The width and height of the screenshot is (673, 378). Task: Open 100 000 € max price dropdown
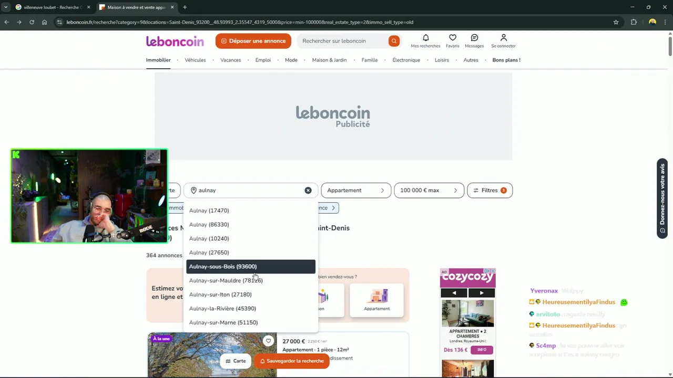429,190
